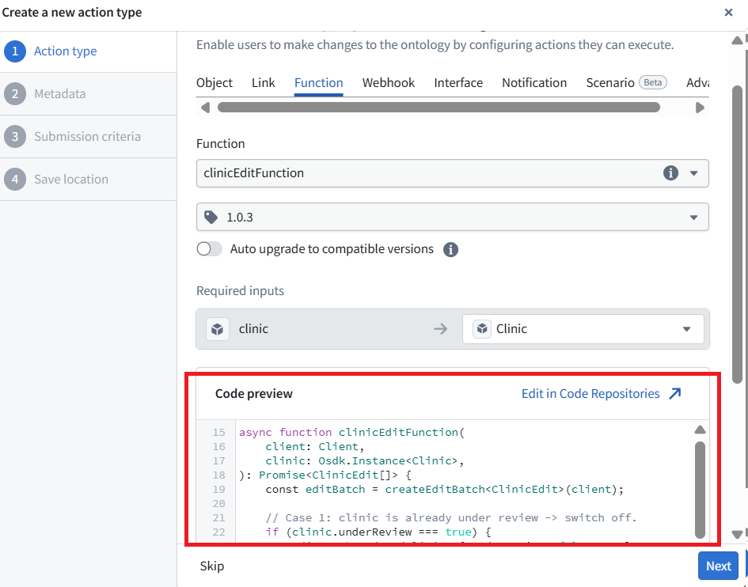Click the step 2 circle icon
The image size is (748, 587).
point(15,94)
